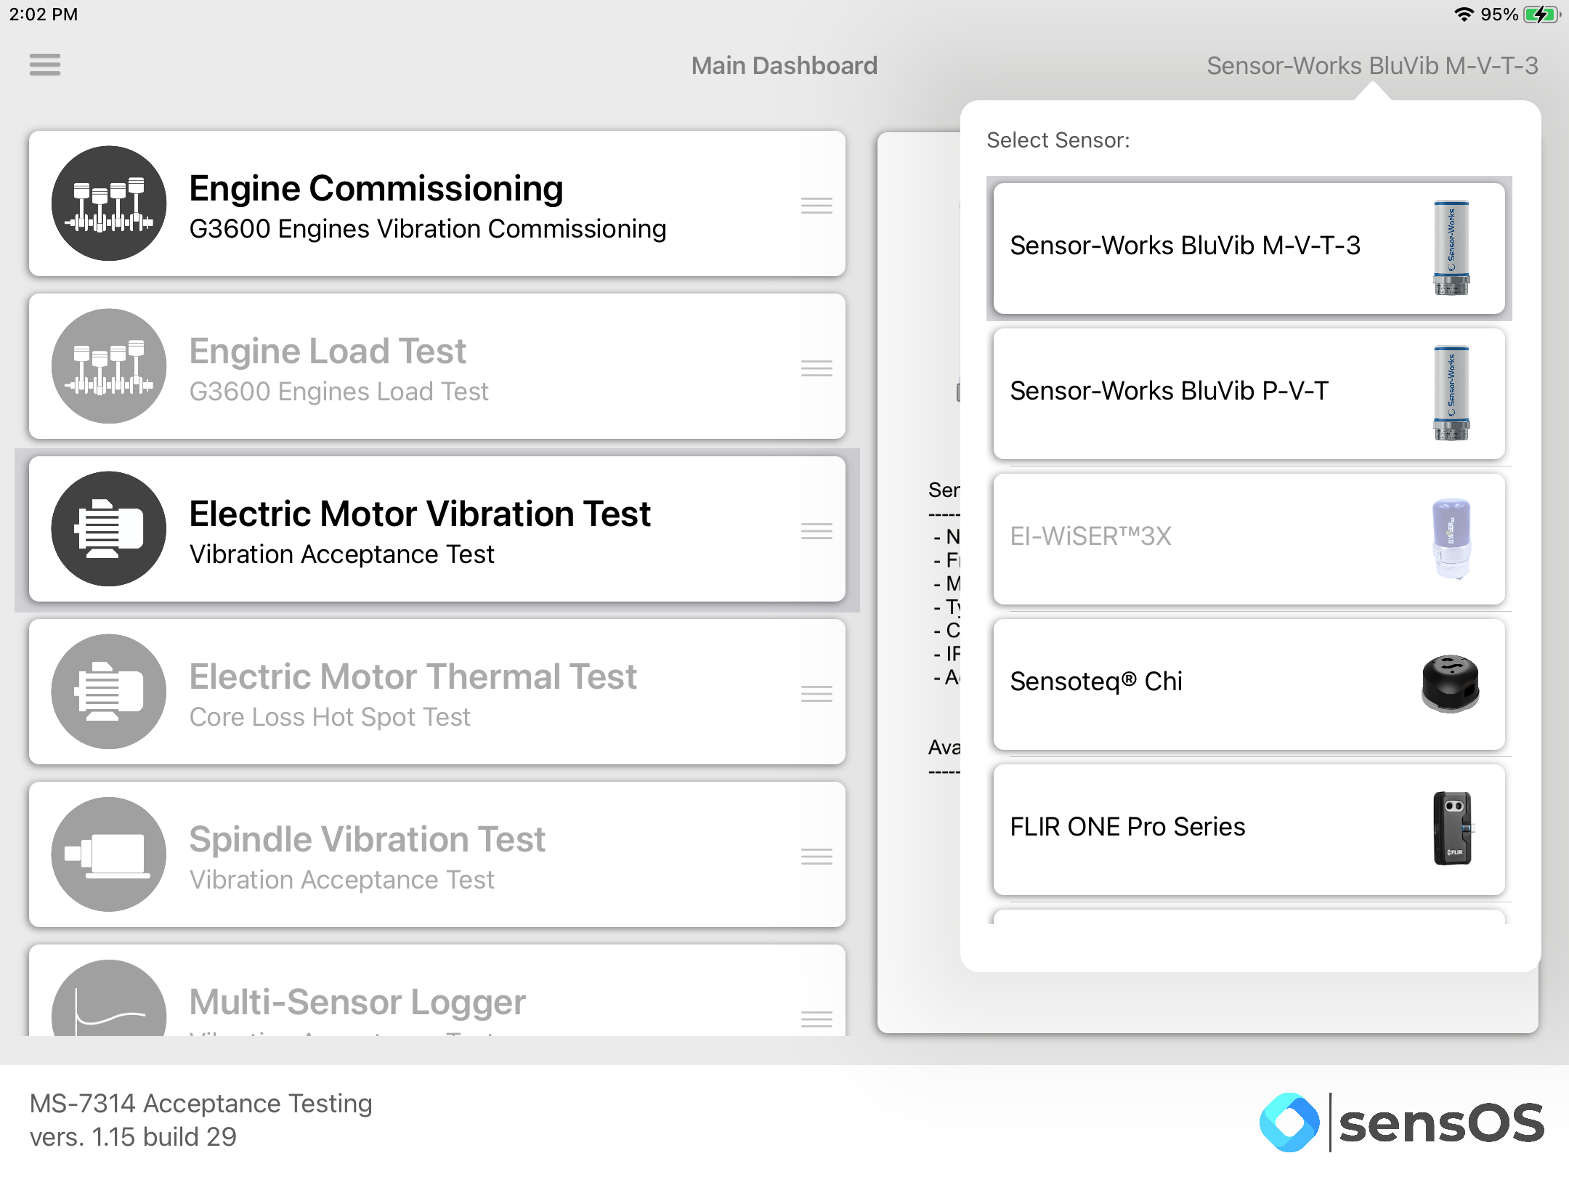1569x1177 pixels.
Task: Click the Core Loss Hot Spot Test subtitle
Action: [x=330, y=717]
